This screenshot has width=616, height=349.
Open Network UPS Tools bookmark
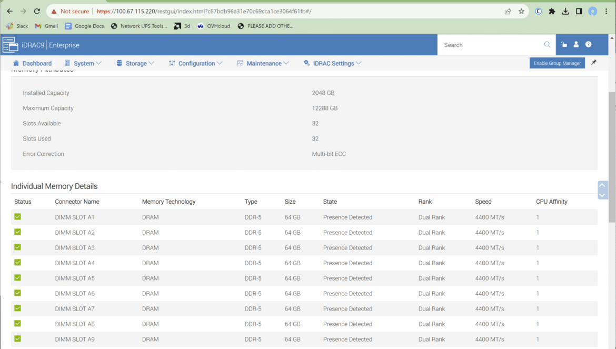(139, 26)
